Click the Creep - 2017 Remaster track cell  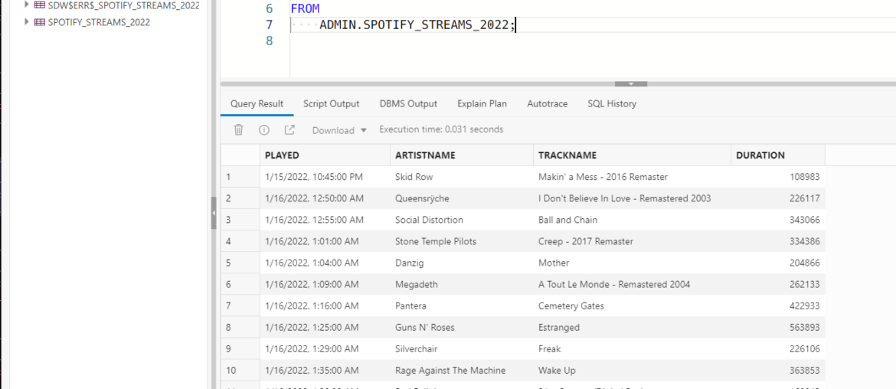coord(632,242)
